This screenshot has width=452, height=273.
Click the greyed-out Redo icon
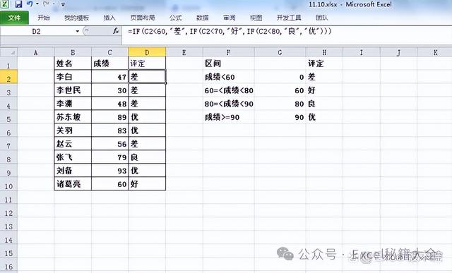(x=46, y=4)
